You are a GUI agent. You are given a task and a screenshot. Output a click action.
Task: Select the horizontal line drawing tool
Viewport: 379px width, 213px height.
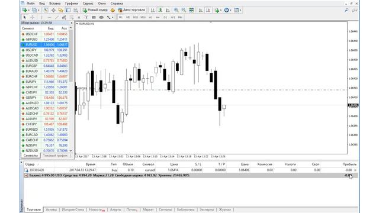point(49,17)
